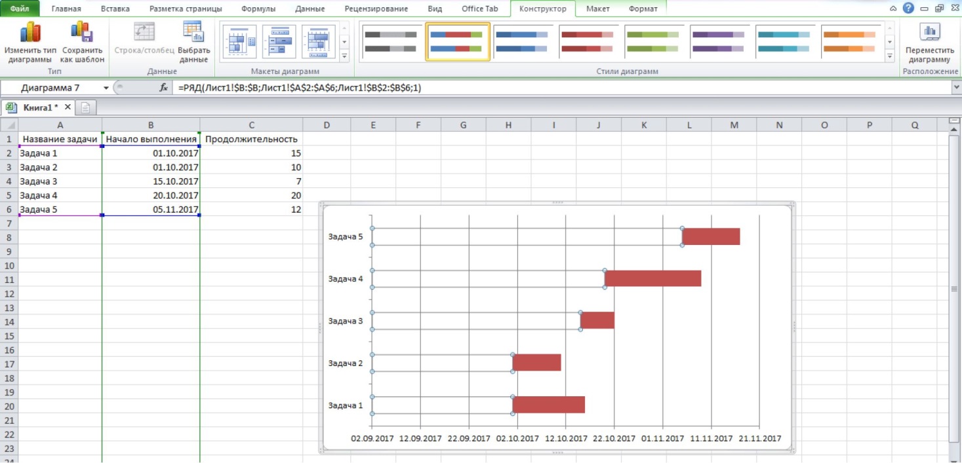Switch to the Вставка tab
The width and height of the screenshot is (962, 463).
115,9
